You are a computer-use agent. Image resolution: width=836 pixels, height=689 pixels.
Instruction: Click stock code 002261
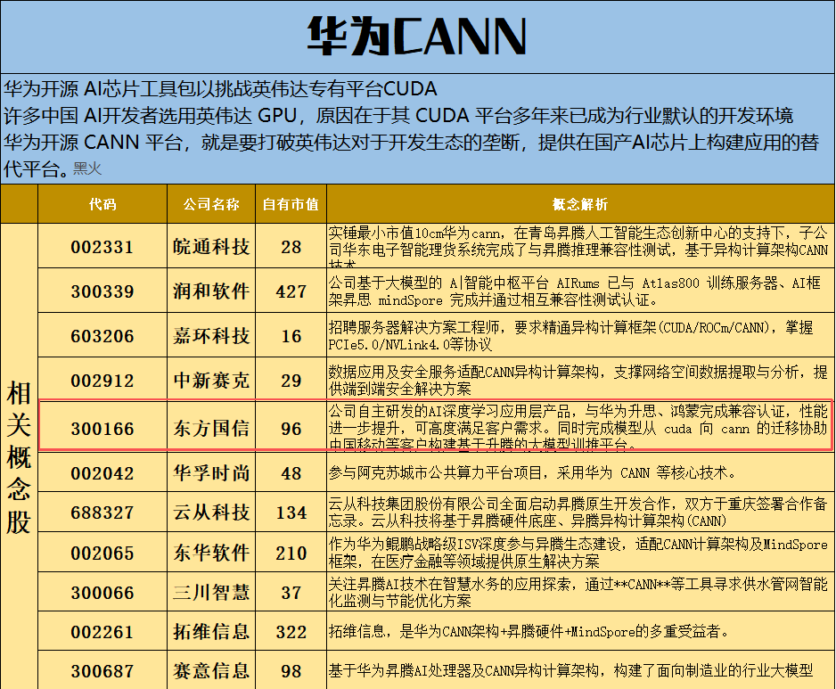coord(102,632)
